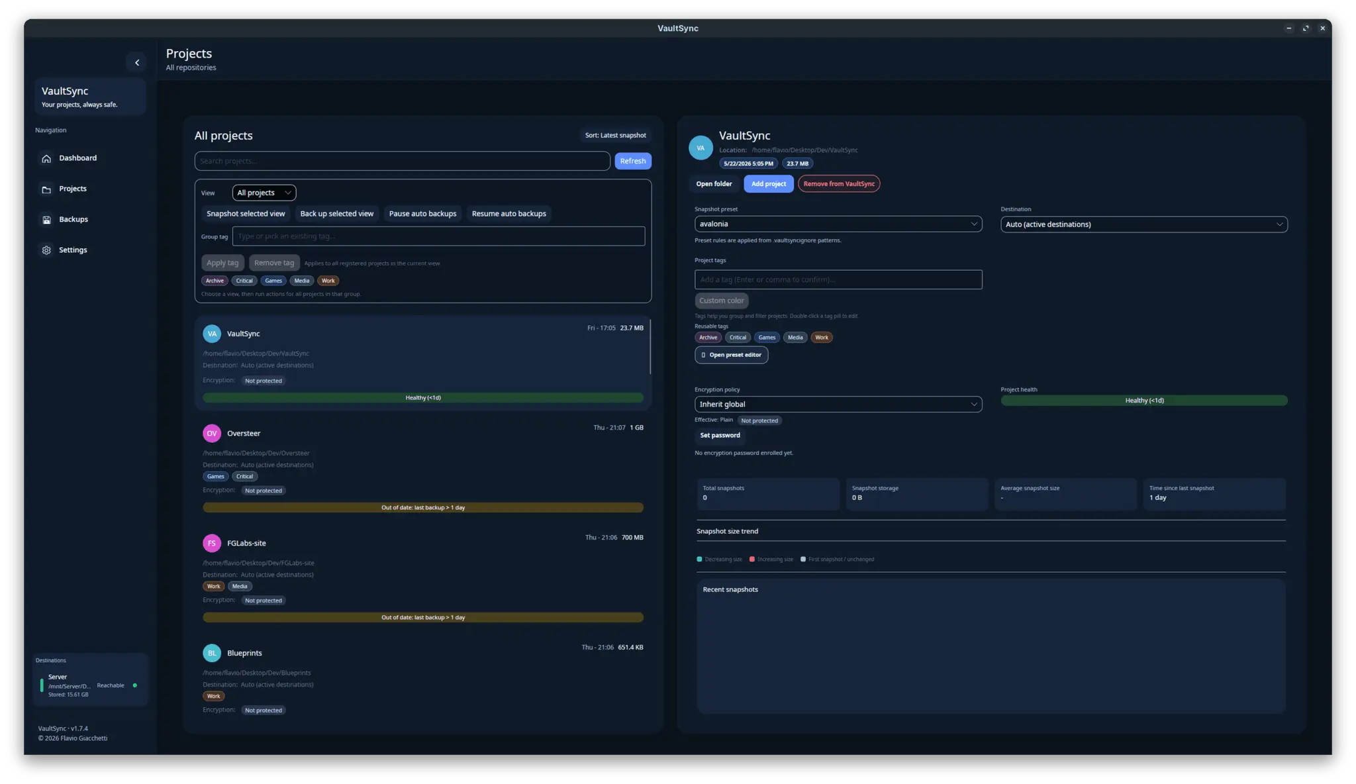Open the Dashboard home icon
The image size is (1356, 784).
46,158
